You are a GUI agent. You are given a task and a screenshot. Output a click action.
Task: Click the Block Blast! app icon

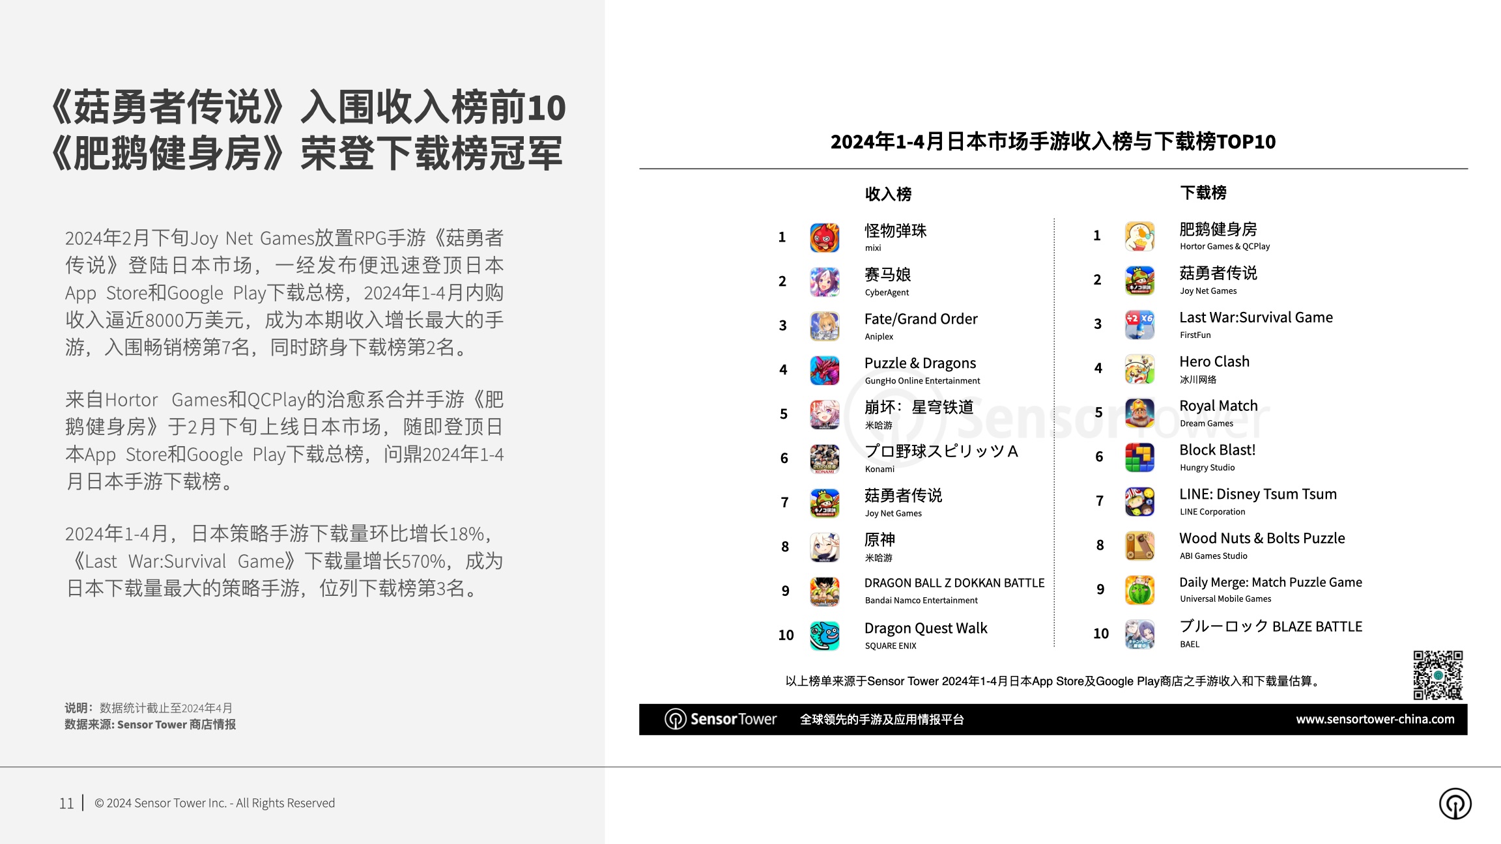(x=1139, y=457)
